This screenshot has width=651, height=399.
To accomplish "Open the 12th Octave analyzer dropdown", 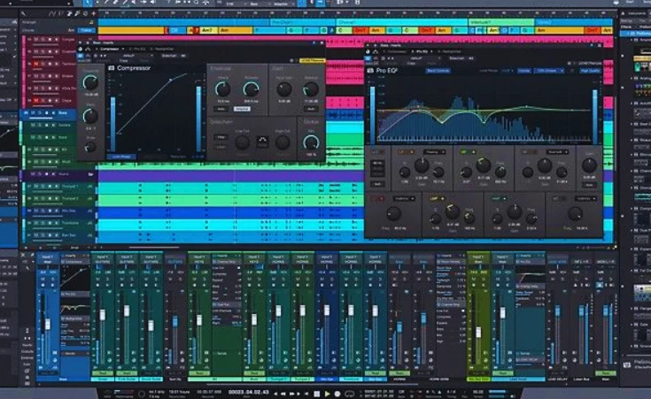I will tap(549, 71).
